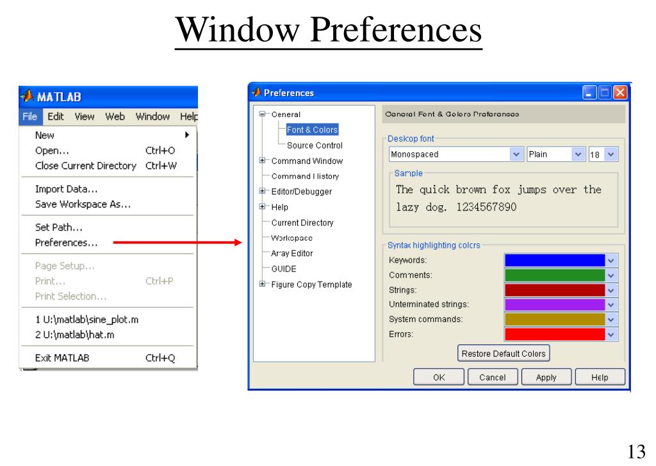
Task: Click the blue Keywords color swatch
Action: point(555,261)
